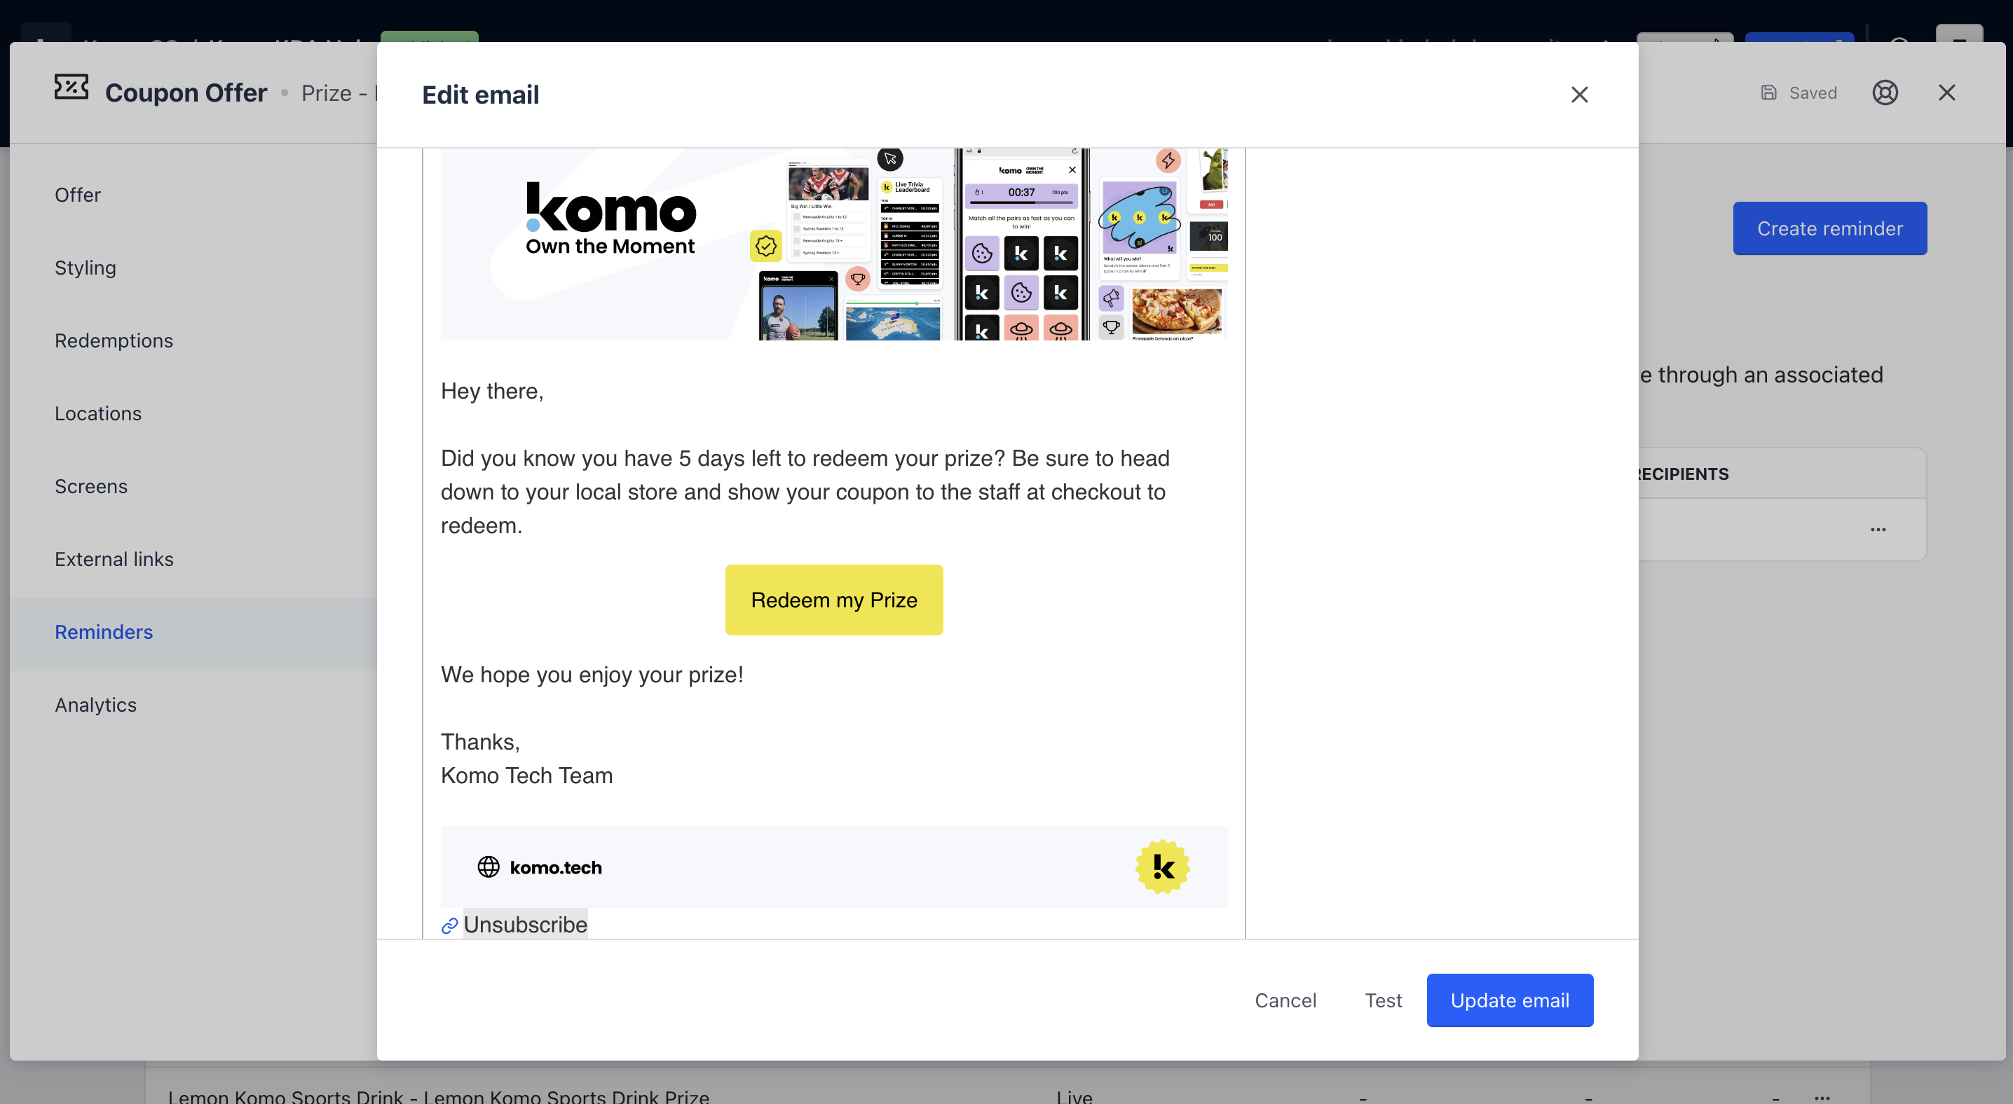Click the help lifebuoy icon
The height and width of the screenshot is (1104, 2013).
[1885, 93]
